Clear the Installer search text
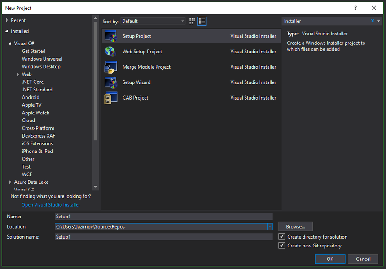 pyautogui.click(x=372, y=21)
